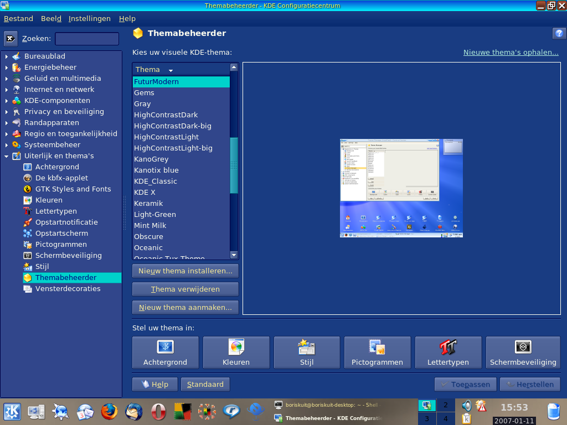Expand Privacy en beveiliging category
This screenshot has height=425, width=567.
pos(7,112)
